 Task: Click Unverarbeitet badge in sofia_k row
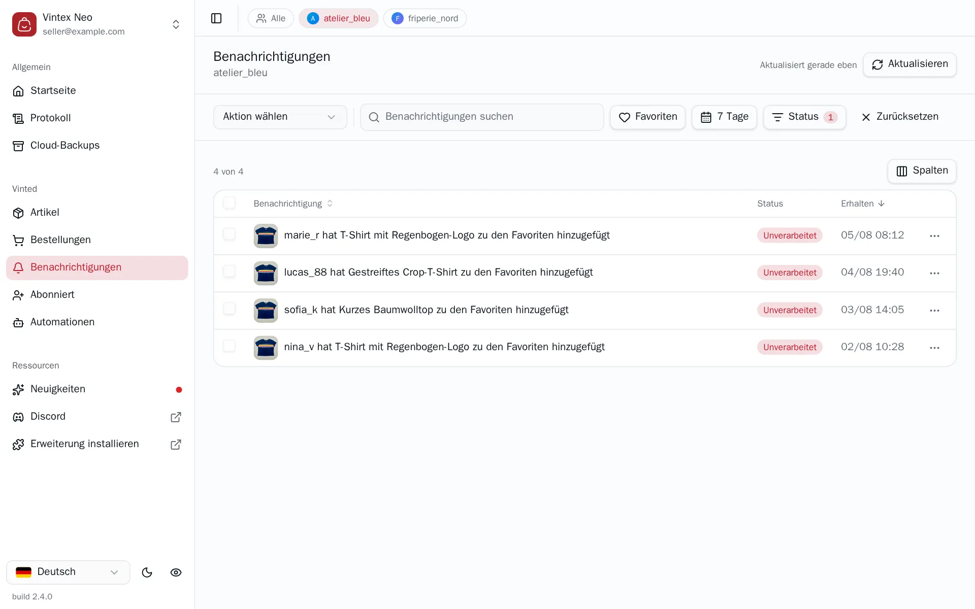coord(790,310)
